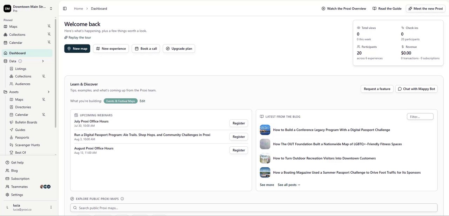Create a New experience
The width and height of the screenshot is (449, 216).
tap(111, 48)
